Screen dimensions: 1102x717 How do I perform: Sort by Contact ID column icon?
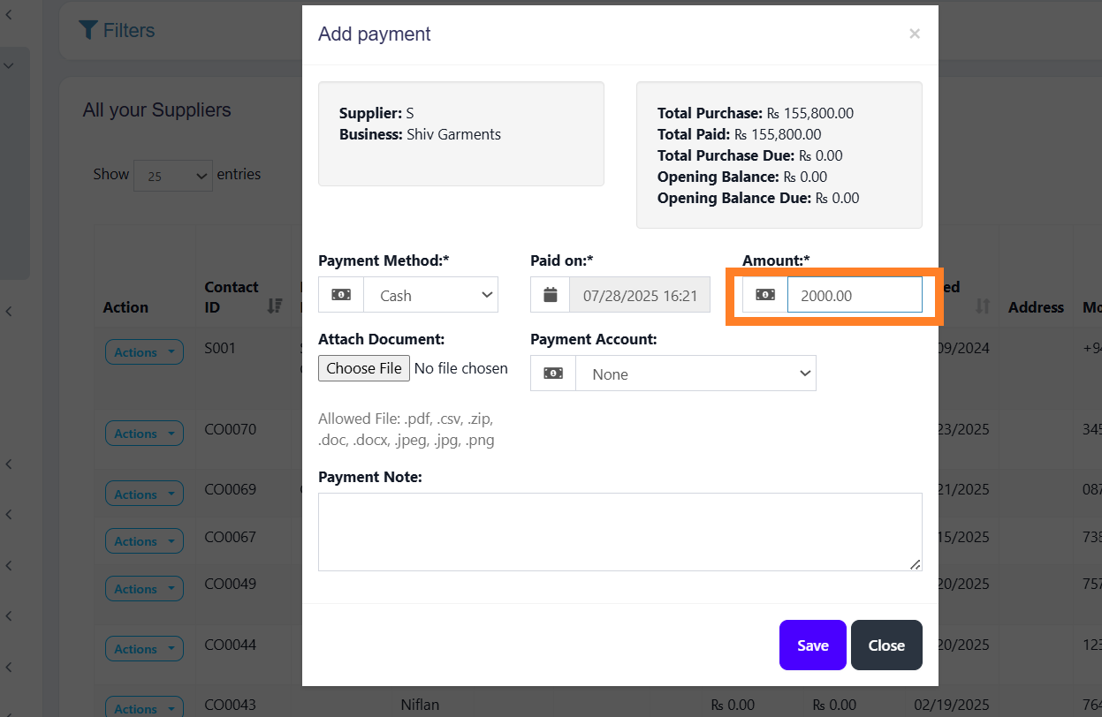pyautogui.click(x=275, y=306)
